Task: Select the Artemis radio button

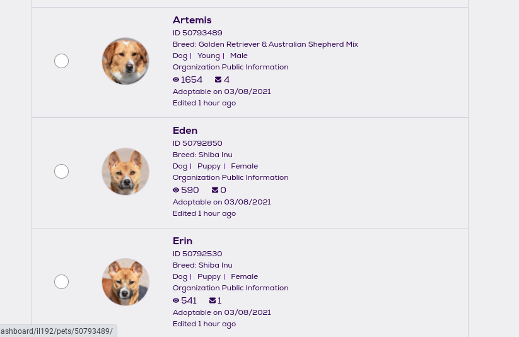Action: coord(61,61)
